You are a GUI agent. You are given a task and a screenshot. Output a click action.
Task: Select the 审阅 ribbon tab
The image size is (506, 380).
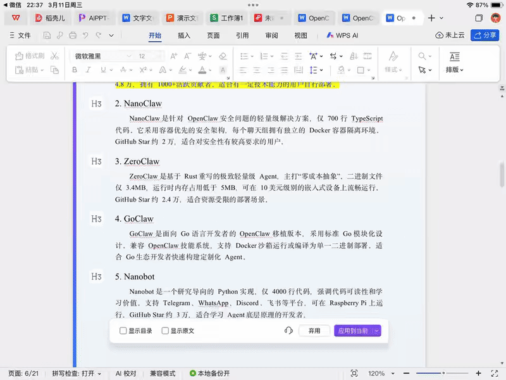pos(271,35)
